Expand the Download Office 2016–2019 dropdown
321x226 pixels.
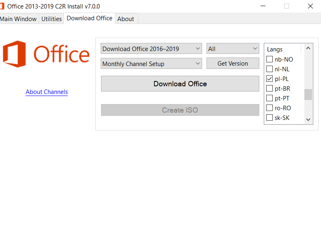pyautogui.click(x=151, y=49)
